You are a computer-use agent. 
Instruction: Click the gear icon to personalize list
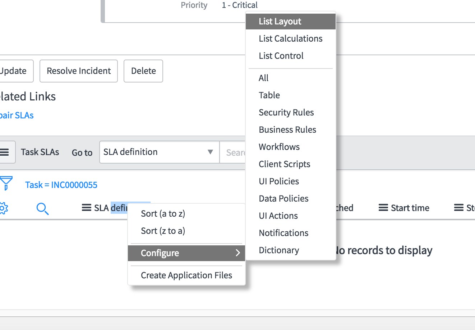click(x=3, y=208)
